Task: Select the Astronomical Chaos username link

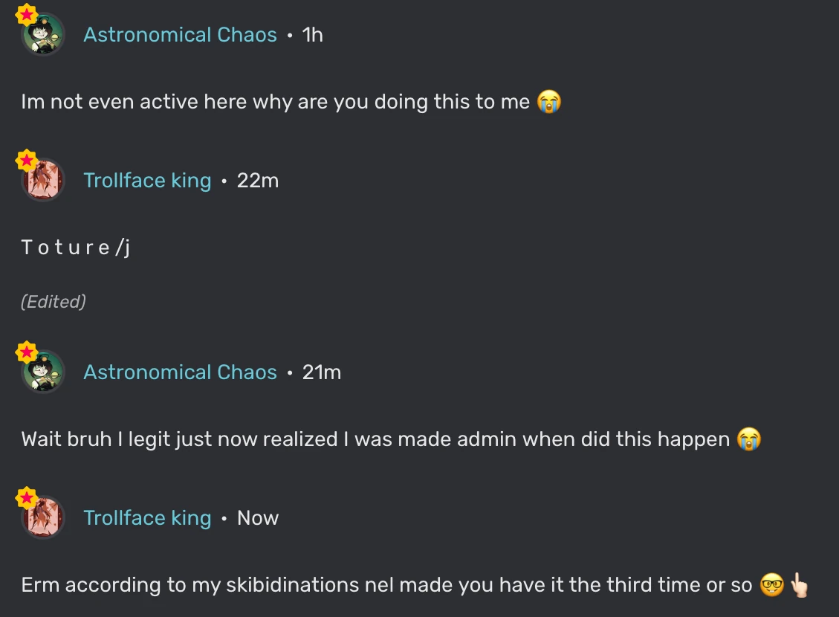Action: (180, 34)
